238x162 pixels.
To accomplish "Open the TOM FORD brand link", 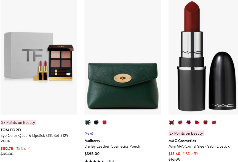I will [x=10, y=130].
